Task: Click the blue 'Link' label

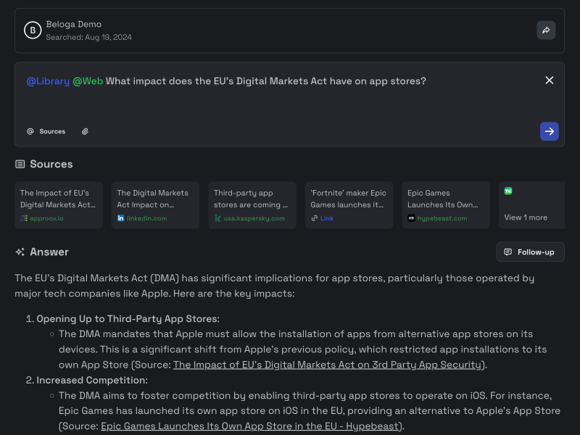Action: tap(327, 218)
